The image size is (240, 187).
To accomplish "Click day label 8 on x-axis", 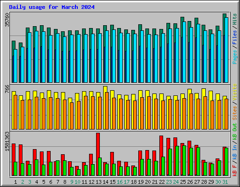I will [65, 182].
